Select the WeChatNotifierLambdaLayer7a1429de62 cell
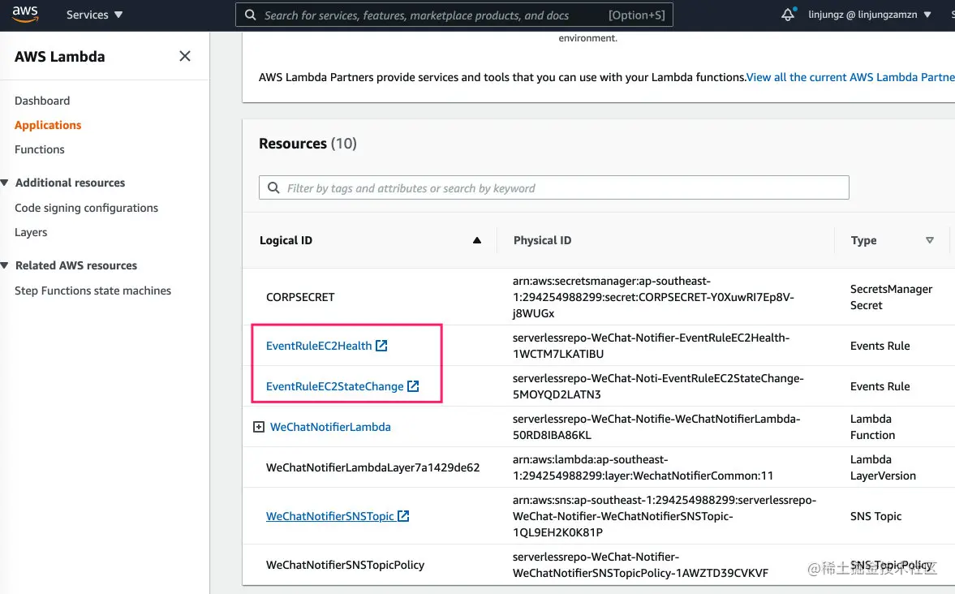Screen dimensions: 955x594 (x=372, y=467)
